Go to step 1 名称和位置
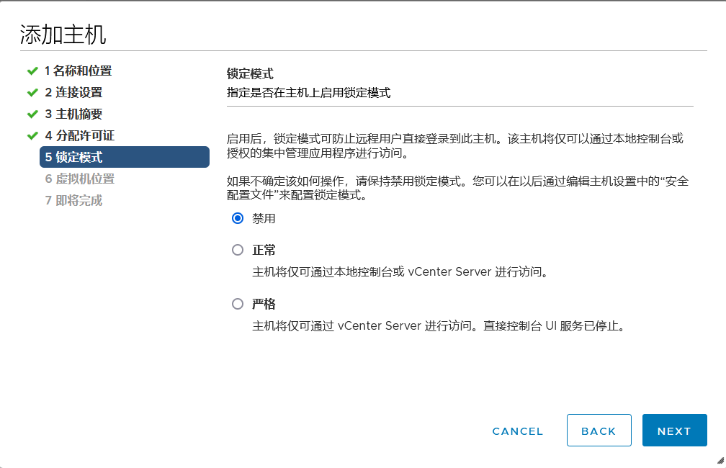The height and width of the screenshot is (468, 726). (x=78, y=71)
